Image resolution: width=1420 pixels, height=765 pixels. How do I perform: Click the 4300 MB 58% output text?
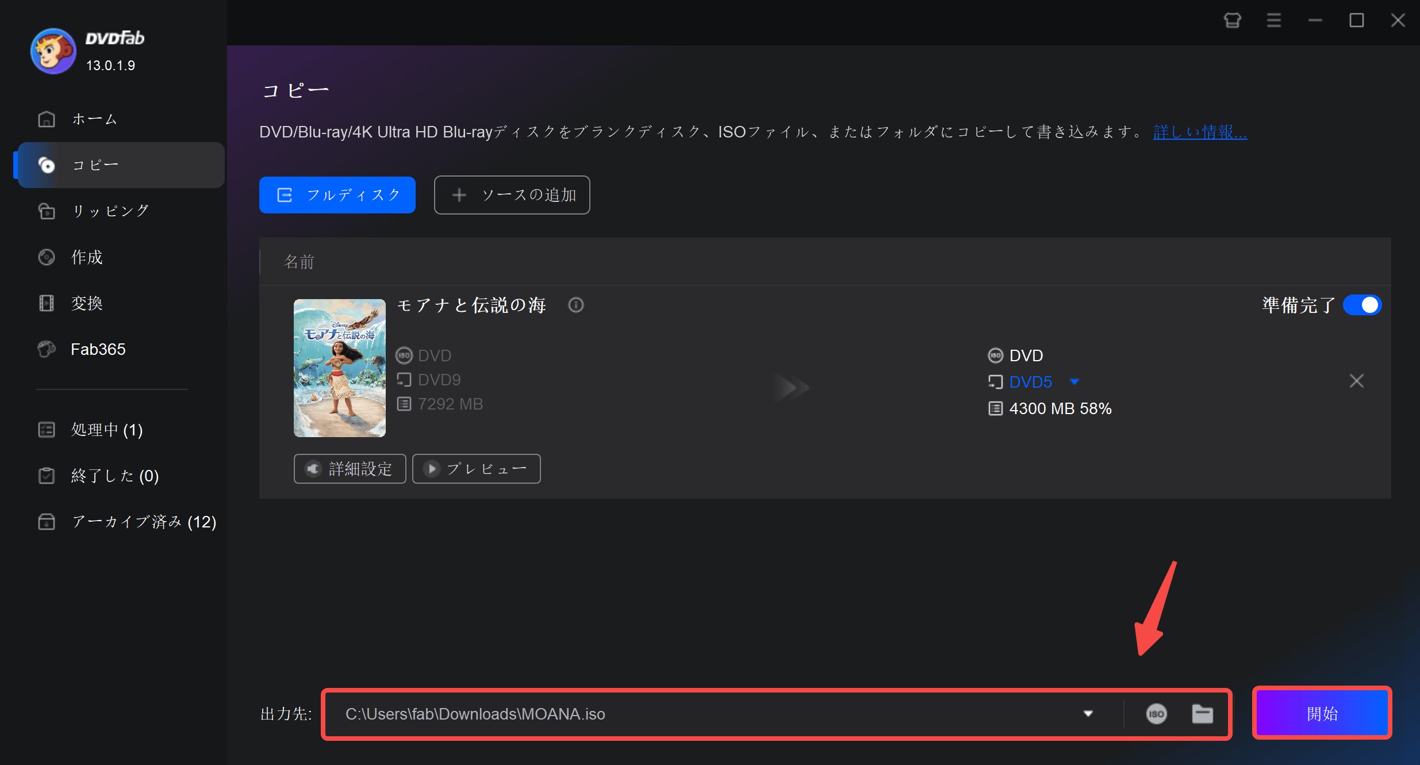coord(1060,408)
